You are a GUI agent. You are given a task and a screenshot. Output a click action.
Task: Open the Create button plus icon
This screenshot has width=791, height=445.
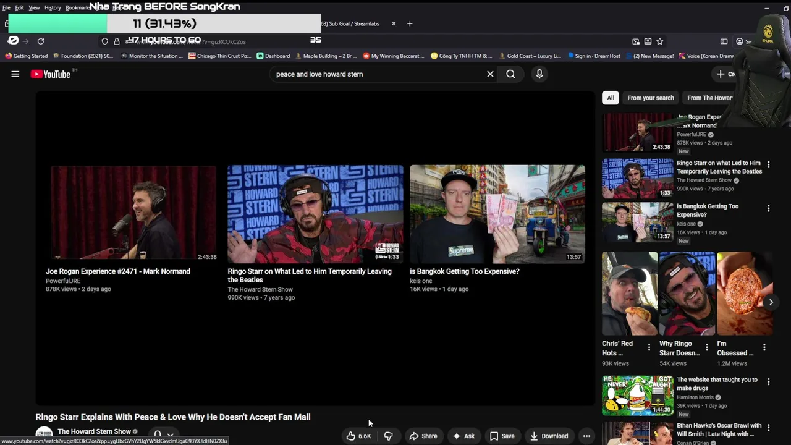(721, 74)
